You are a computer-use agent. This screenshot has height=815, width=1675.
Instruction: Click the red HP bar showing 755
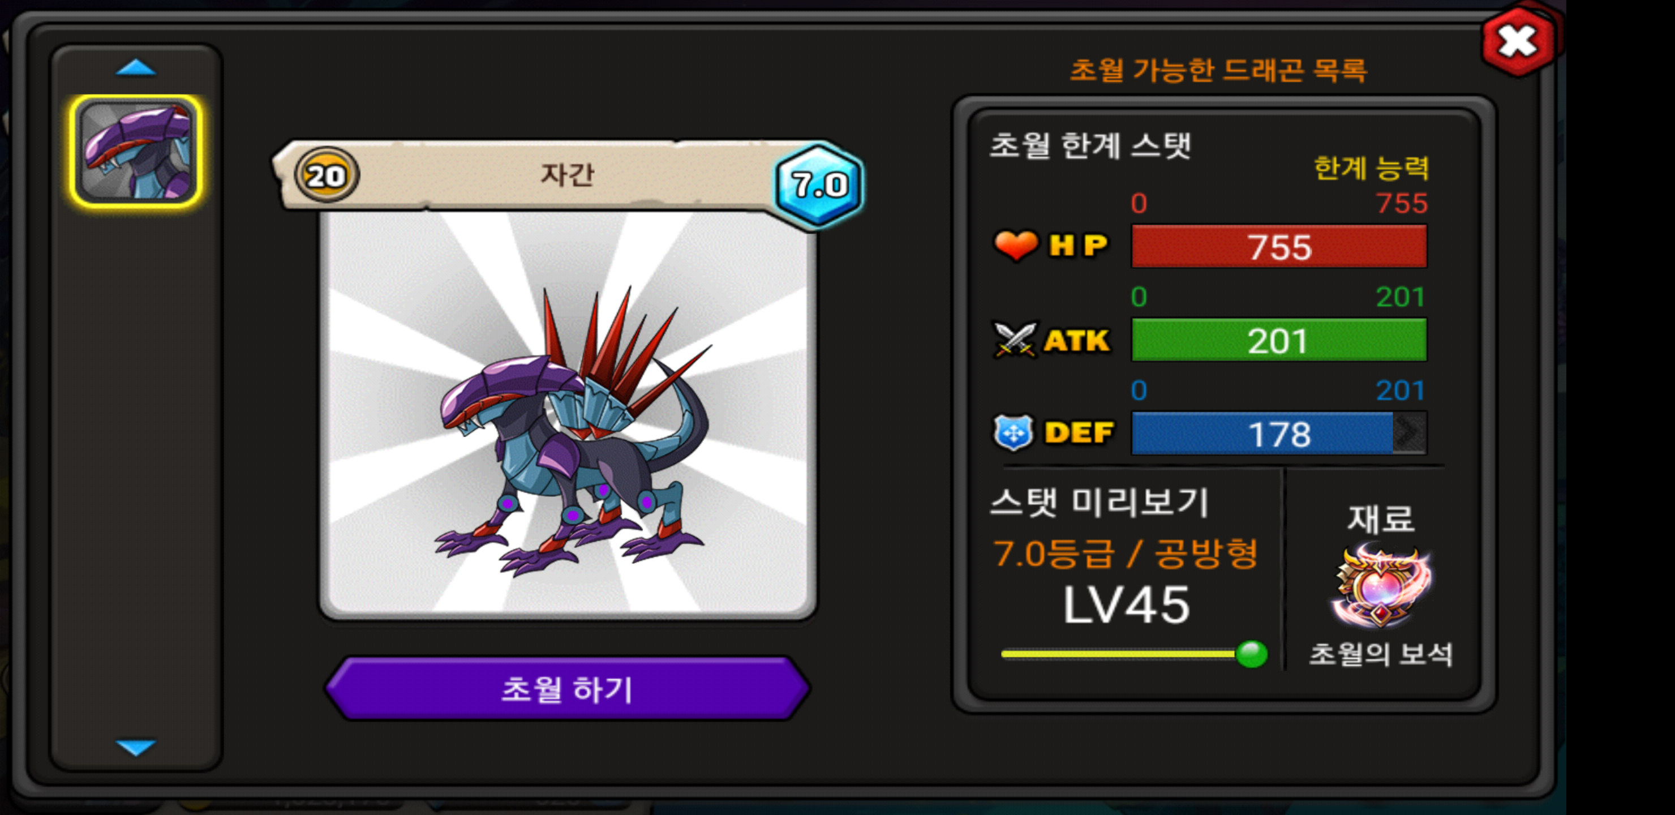coord(1279,247)
